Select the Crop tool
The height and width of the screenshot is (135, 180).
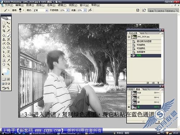tap(4, 31)
